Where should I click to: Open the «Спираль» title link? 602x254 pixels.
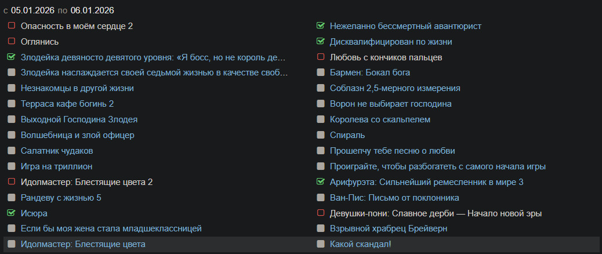tap(347, 135)
